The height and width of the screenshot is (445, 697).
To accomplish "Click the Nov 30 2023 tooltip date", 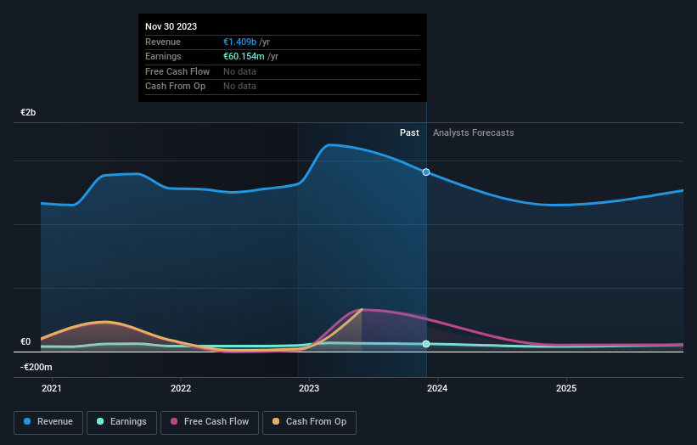I will tap(171, 26).
